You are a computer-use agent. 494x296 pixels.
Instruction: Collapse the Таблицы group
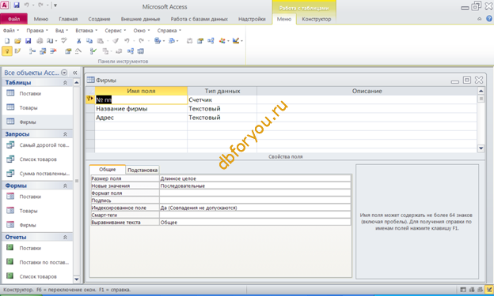click(65, 83)
